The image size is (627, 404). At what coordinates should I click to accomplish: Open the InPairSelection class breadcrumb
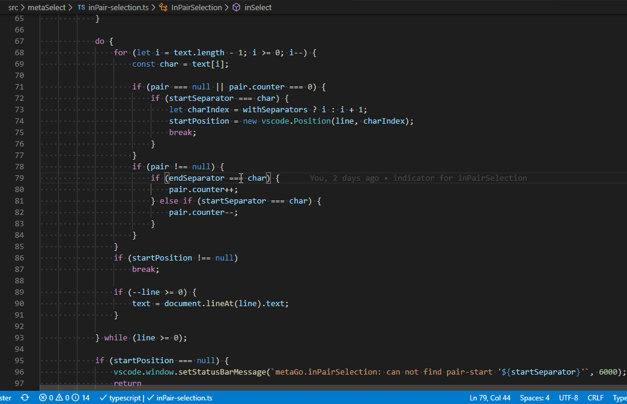[190, 7]
